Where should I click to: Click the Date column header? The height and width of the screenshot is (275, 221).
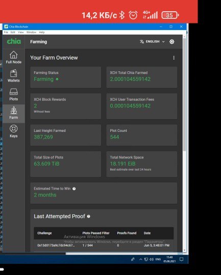click(147, 233)
